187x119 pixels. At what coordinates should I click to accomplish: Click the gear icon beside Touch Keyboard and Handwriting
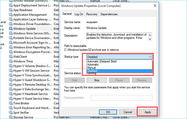[11, 108]
